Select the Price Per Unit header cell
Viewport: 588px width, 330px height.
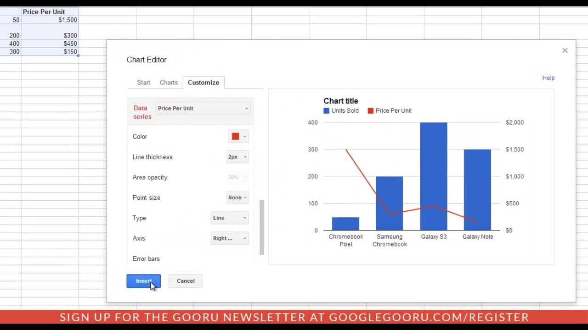(50, 12)
